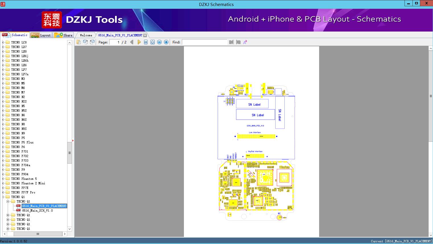433x244 pixels.
Task: Click the DZKJ app icon in the title bar
Action: [x=3, y=4]
